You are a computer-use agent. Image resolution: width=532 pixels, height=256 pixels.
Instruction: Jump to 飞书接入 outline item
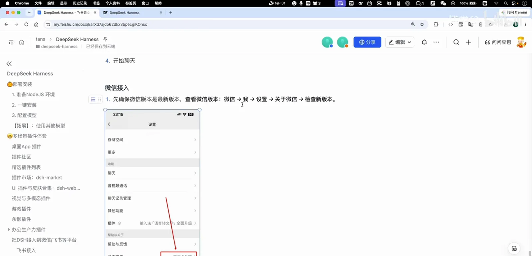click(x=26, y=250)
